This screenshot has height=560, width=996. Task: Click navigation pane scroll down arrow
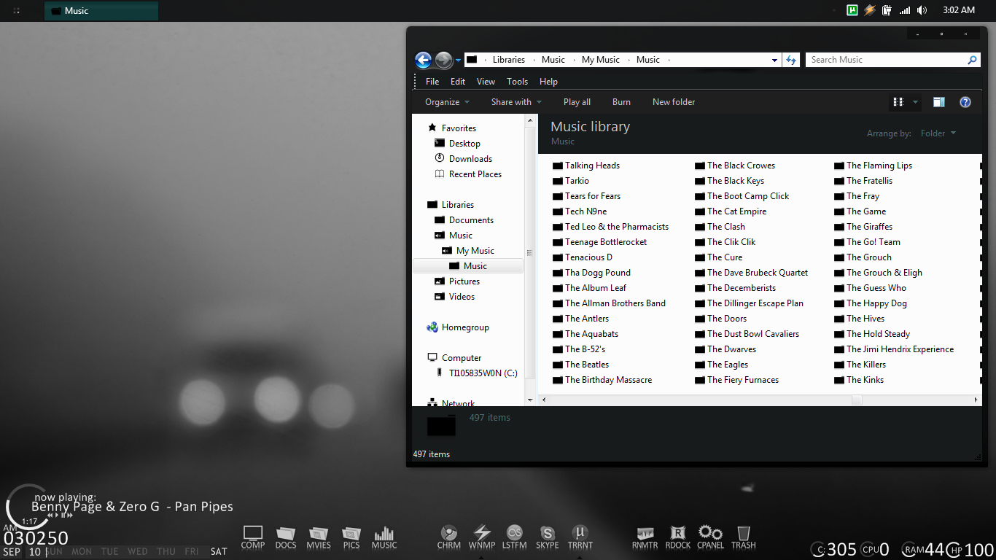point(531,400)
